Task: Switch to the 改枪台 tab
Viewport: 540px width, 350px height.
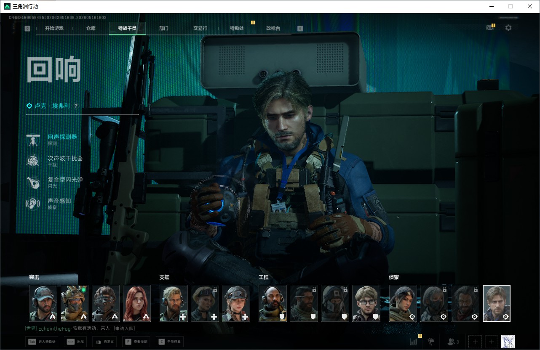Action: click(x=273, y=28)
